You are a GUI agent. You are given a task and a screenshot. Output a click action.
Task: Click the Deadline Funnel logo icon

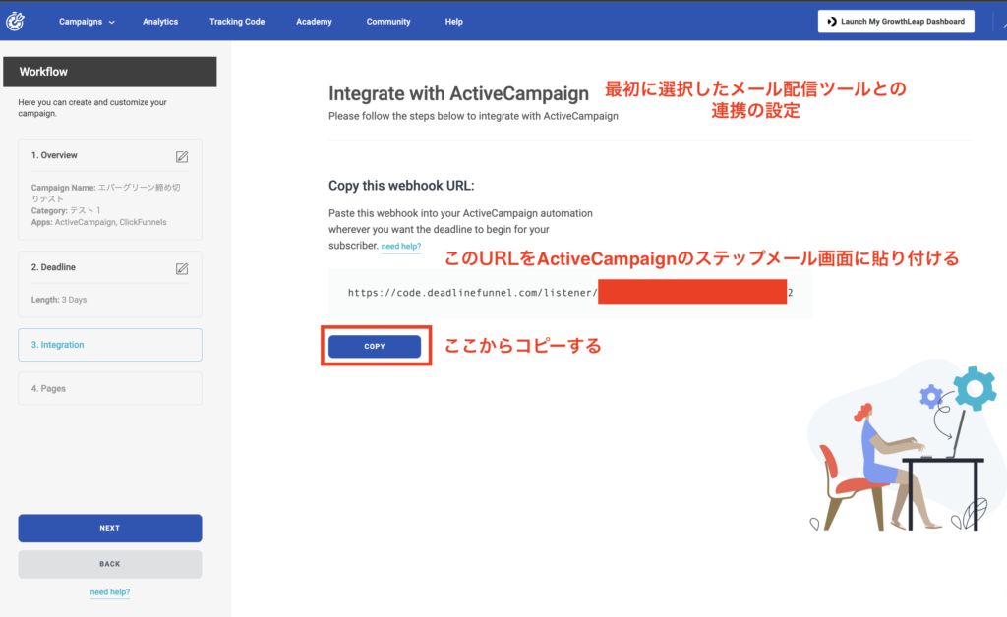[16, 22]
